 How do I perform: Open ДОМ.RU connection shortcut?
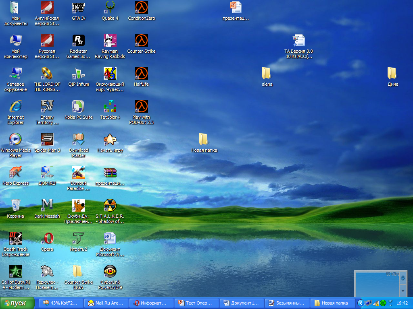47,175
